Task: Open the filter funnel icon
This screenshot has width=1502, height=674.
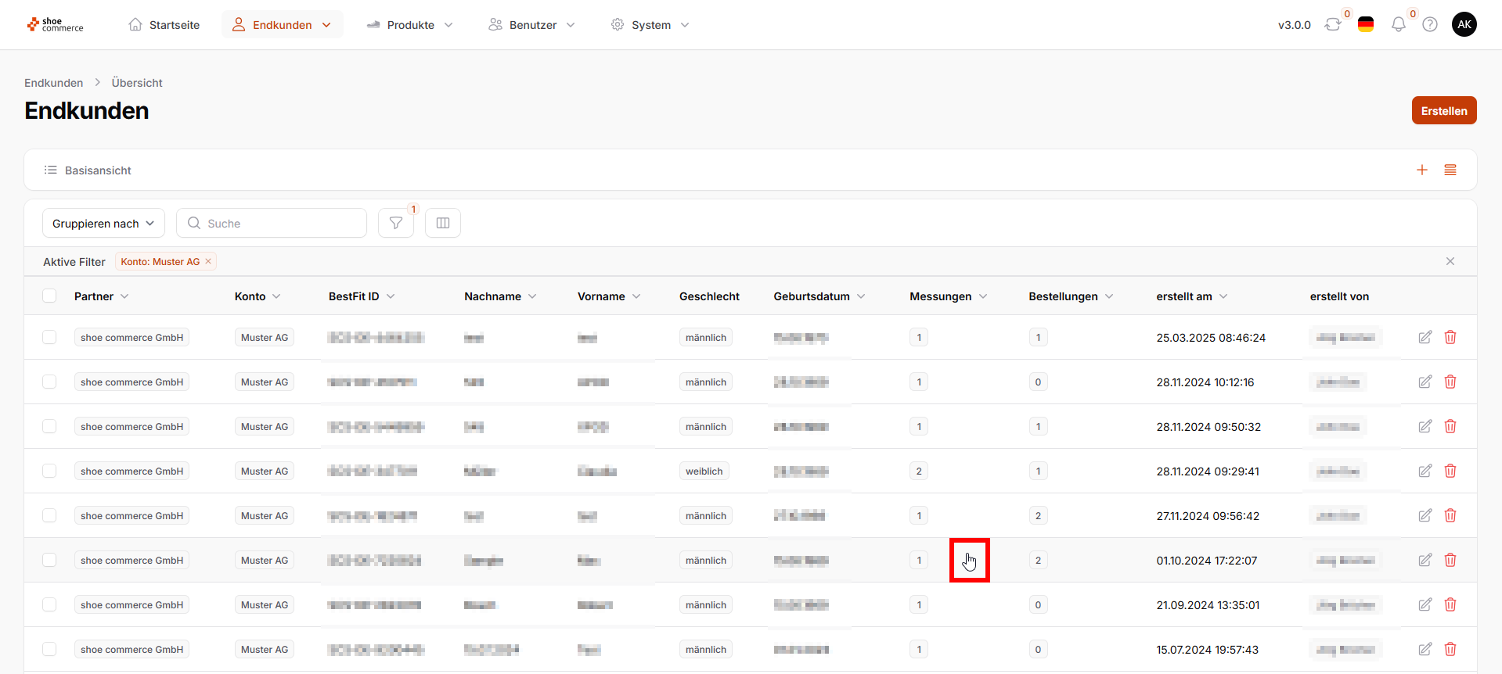Action: [396, 223]
